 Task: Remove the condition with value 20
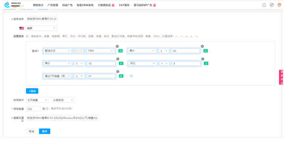point(202,46)
